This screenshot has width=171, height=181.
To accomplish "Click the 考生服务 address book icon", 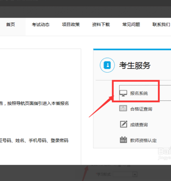I will pos(107,65).
